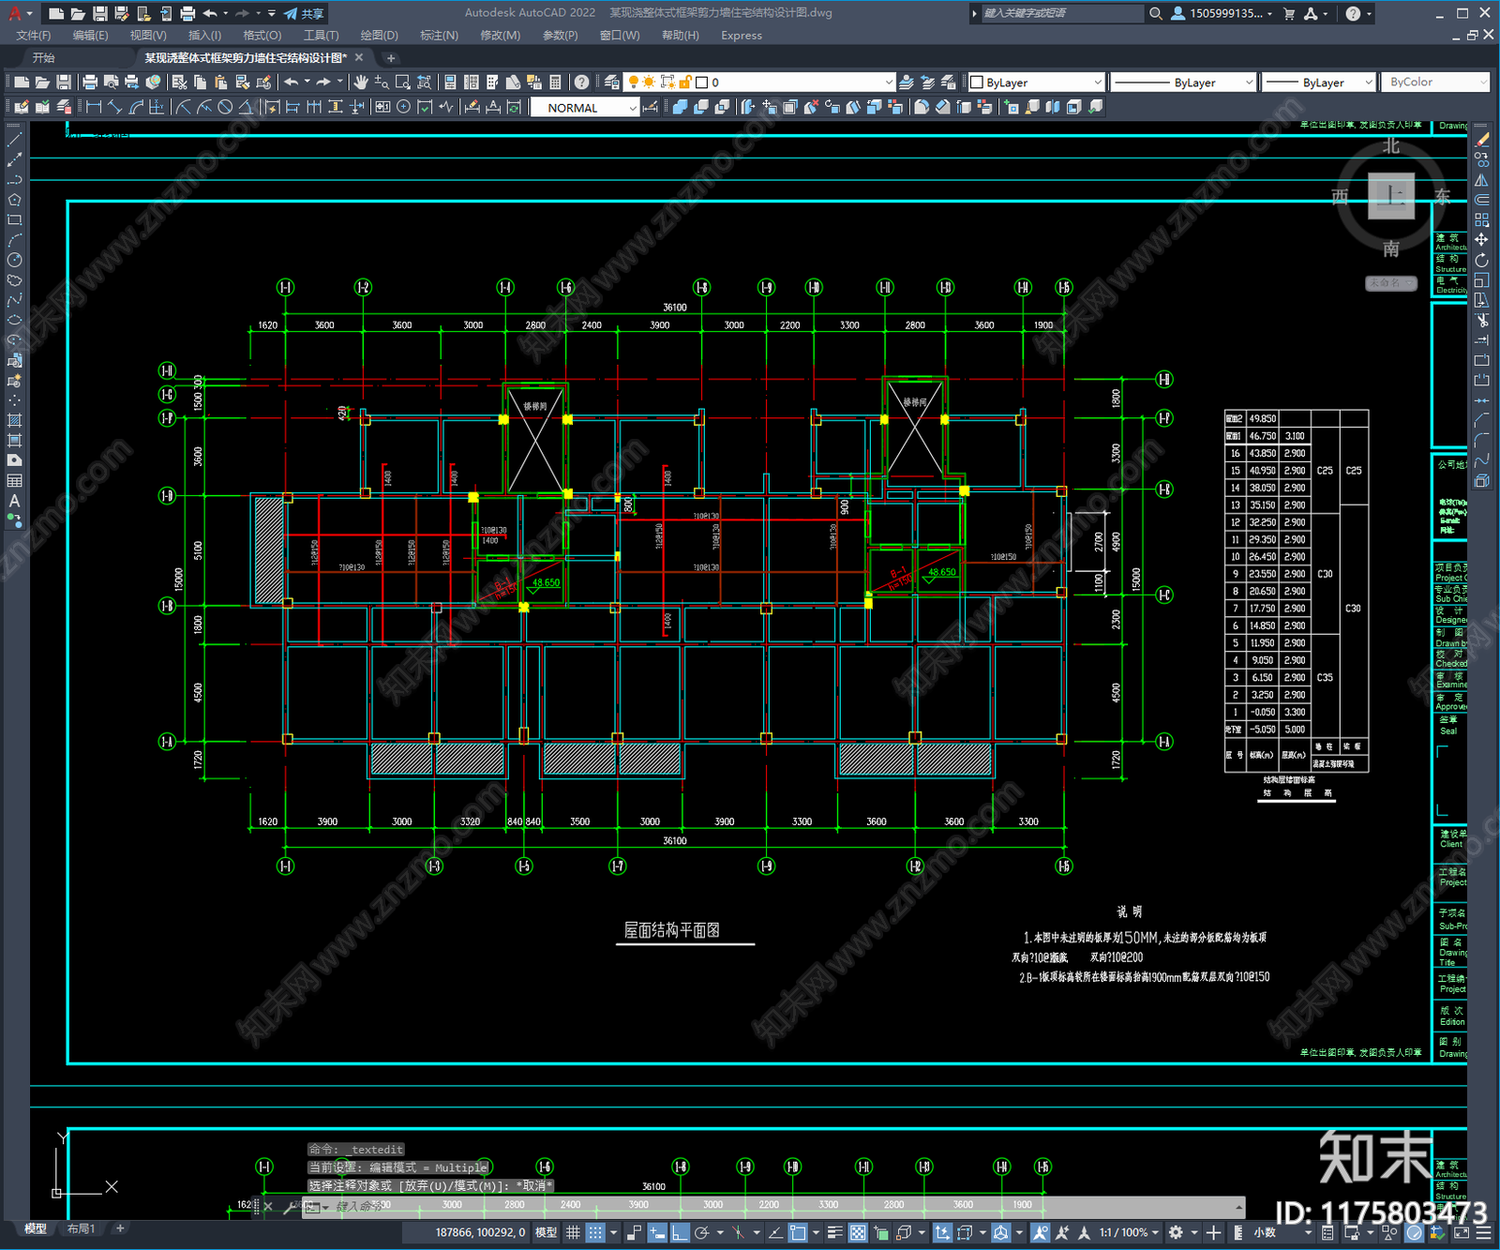Open the lineweight ByLayer dropdown
This screenshot has height=1250, width=1500.
(1318, 83)
